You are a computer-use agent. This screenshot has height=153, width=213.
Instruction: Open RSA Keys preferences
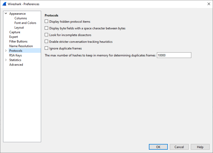[x=16, y=55]
